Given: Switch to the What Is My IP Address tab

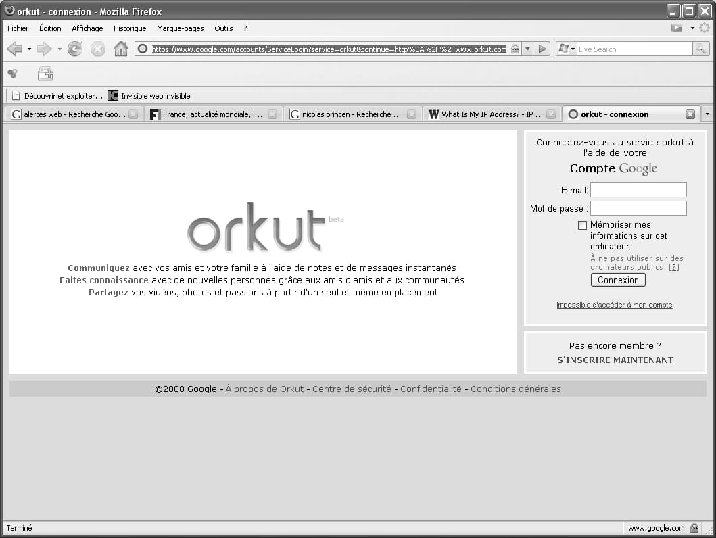Looking at the screenshot, I should (492, 114).
